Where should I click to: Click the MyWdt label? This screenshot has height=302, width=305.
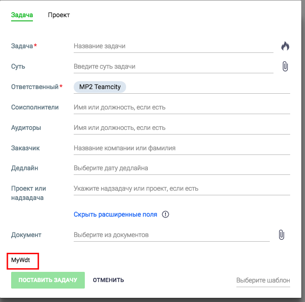[21, 261]
